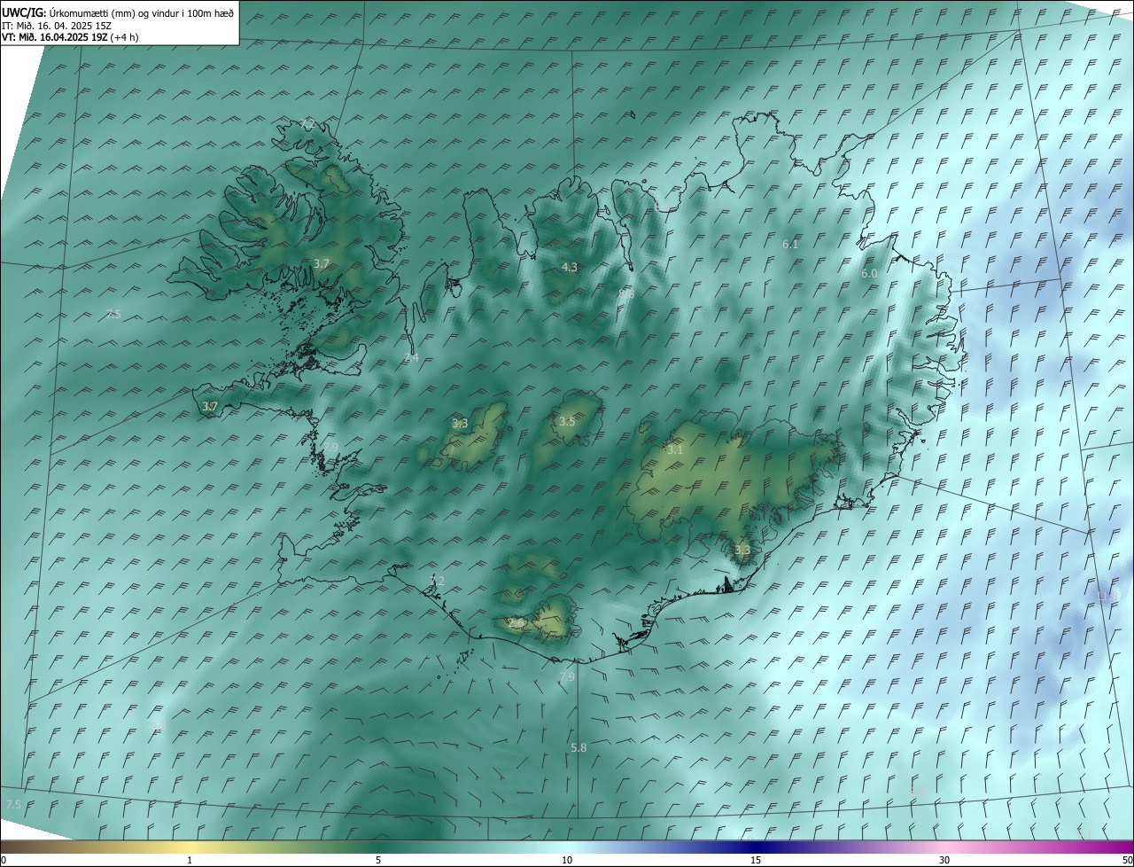The width and height of the screenshot is (1134, 867).
Task: Click the initial time line "IT: Mið. 16. 04. 2025 15Z"
Action: pyautogui.click(x=56, y=26)
